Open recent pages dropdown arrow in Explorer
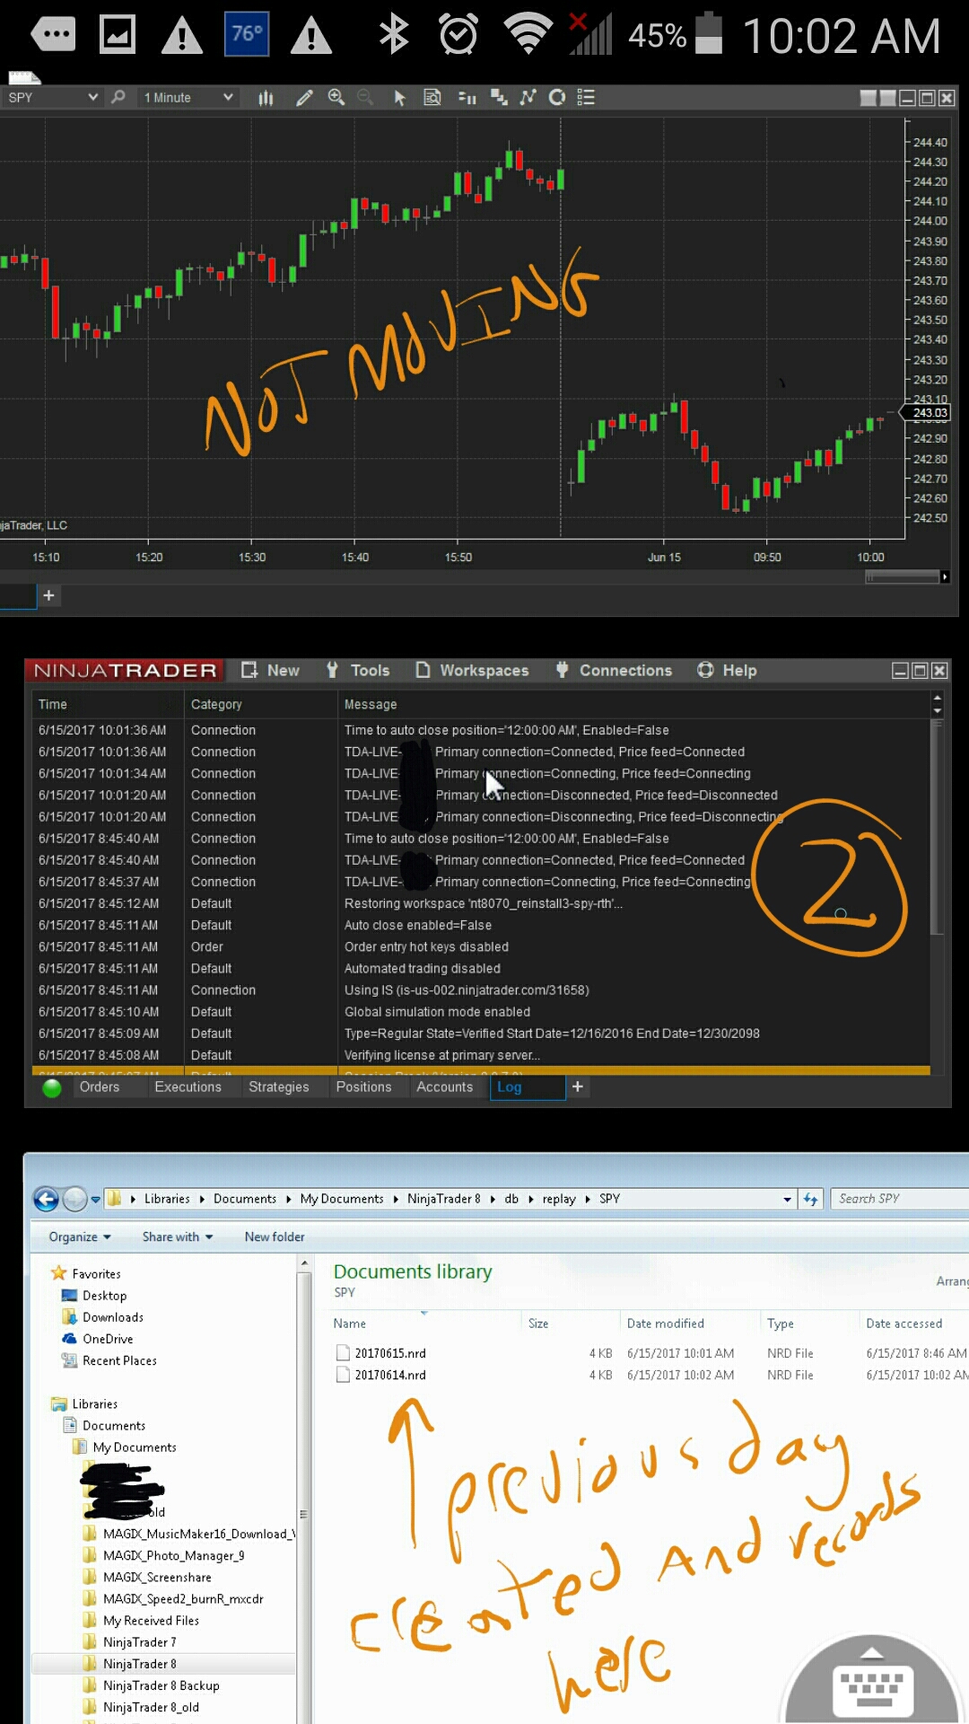Image resolution: width=969 pixels, height=1724 pixels. [x=95, y=1199]
